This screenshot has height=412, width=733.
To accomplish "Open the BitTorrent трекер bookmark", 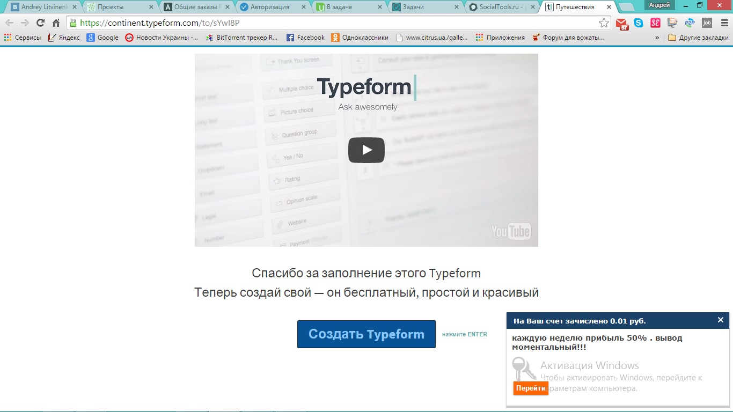I will (x=242, y=38).
